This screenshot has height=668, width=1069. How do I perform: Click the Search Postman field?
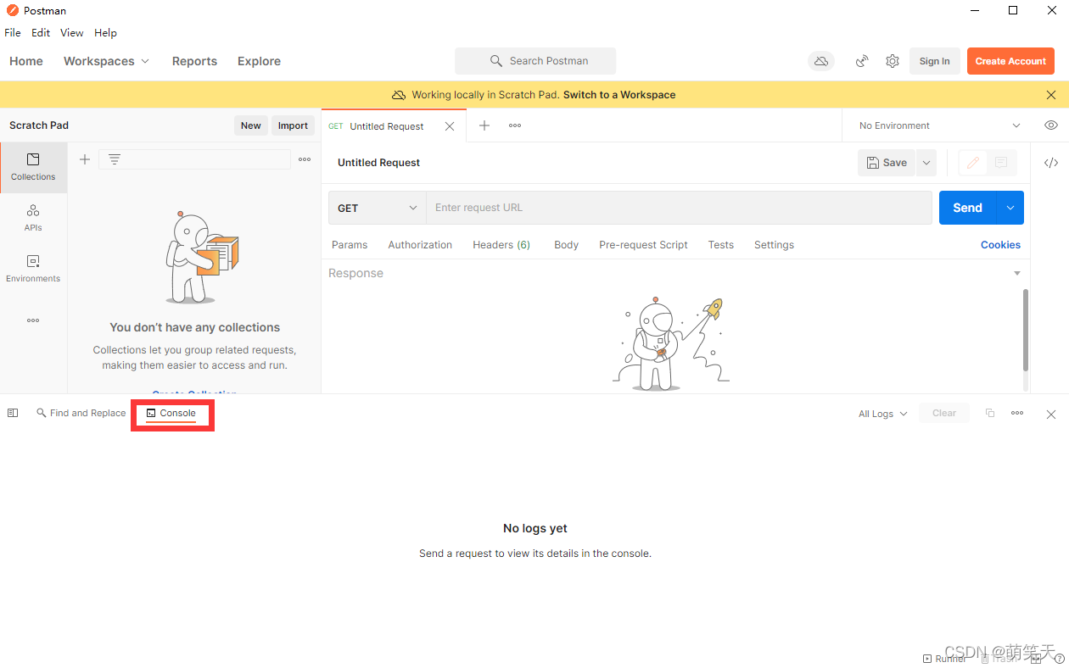point(535,61)
